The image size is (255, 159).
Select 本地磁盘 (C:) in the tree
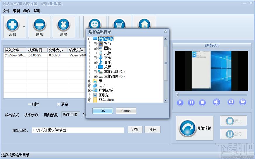click(x=114, y=72)
